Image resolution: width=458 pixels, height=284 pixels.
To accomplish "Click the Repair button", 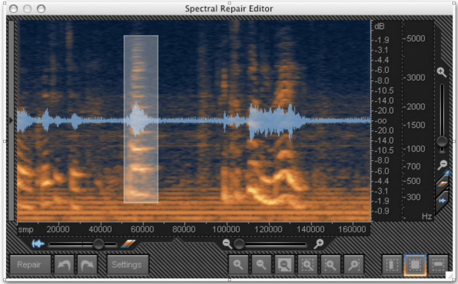I will [30, 264].
